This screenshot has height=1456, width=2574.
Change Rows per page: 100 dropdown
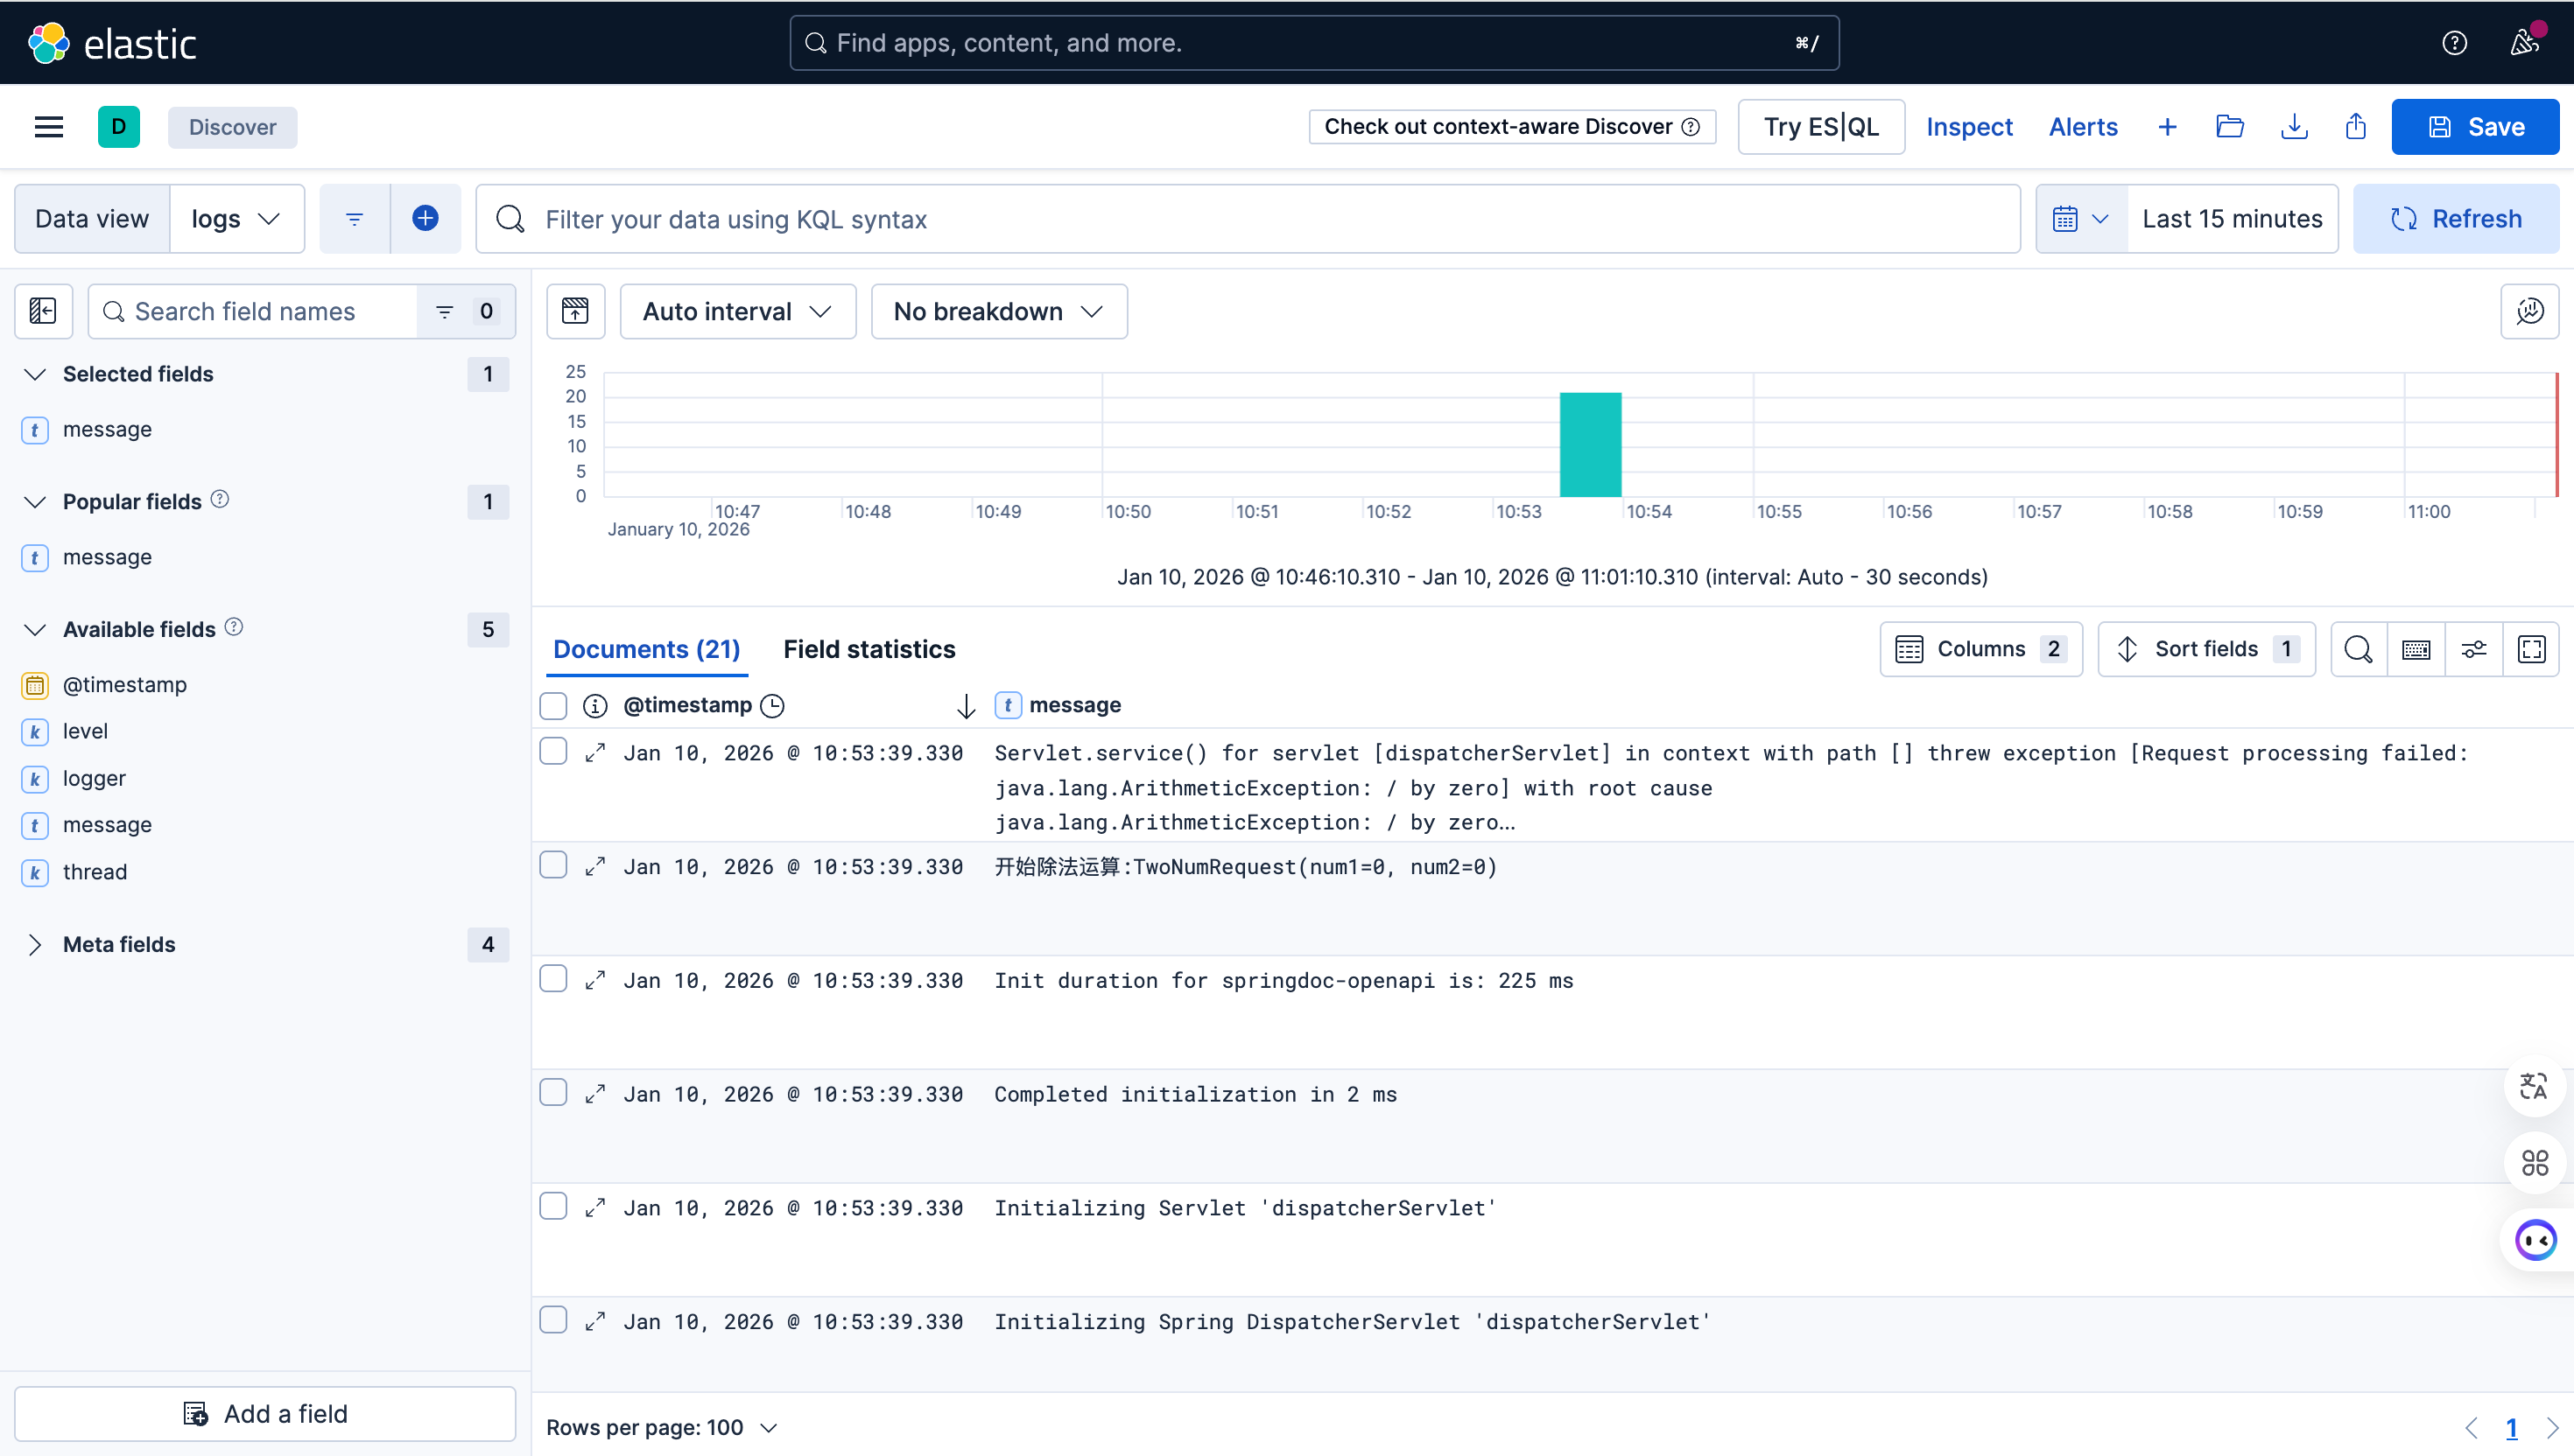[661, 1428]
